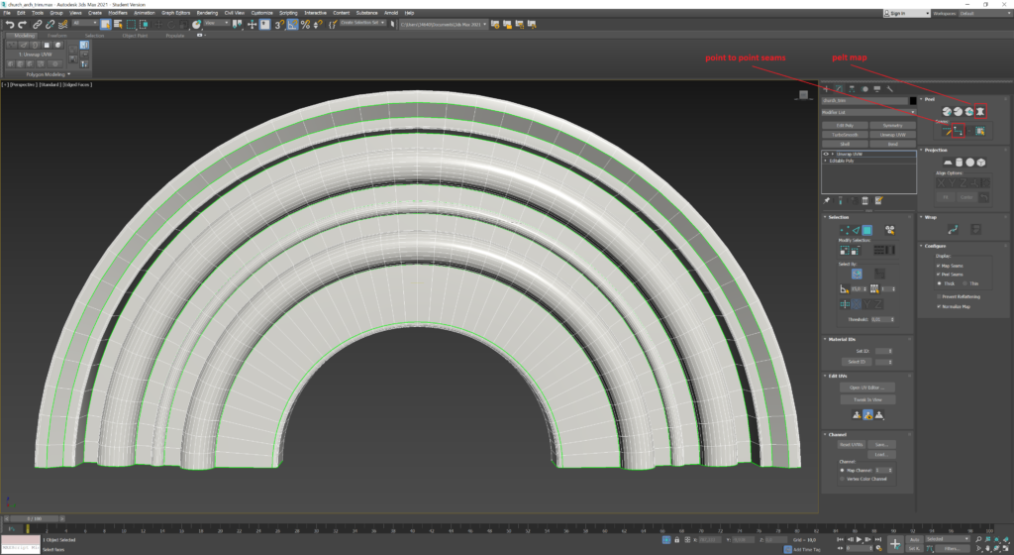Disable the Peel Seams checkbox
Image resolution: width=1014 pixels, height=555 pixels.
tap(939, 275)
